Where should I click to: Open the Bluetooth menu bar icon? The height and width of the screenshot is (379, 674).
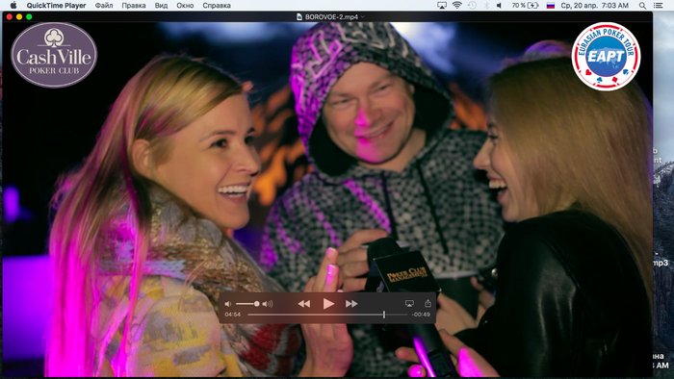coord(486,5)
